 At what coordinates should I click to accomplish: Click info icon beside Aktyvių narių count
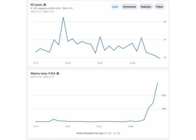[58, 73]
